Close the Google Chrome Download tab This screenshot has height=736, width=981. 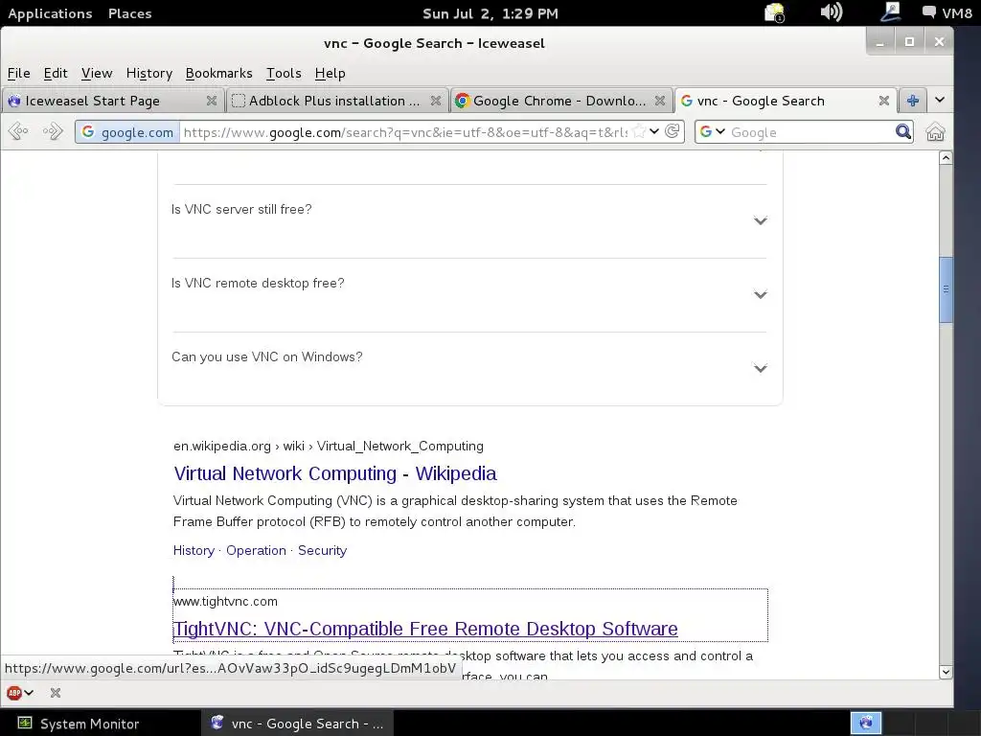click(659, 101)
